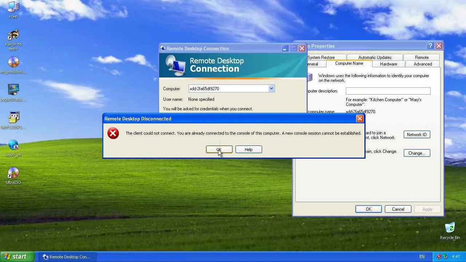Select the "комп" My Computer desktop icon
466x262 pixels.
tap(13, 10)
